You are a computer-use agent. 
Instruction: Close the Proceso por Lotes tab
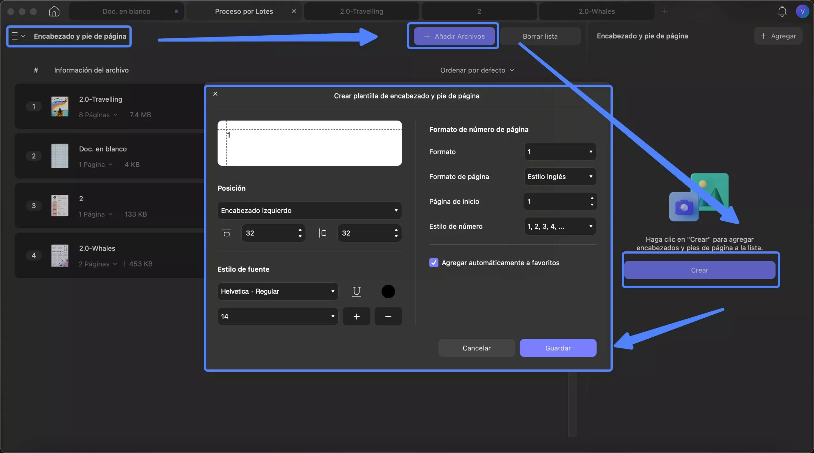tap(294, 11)
